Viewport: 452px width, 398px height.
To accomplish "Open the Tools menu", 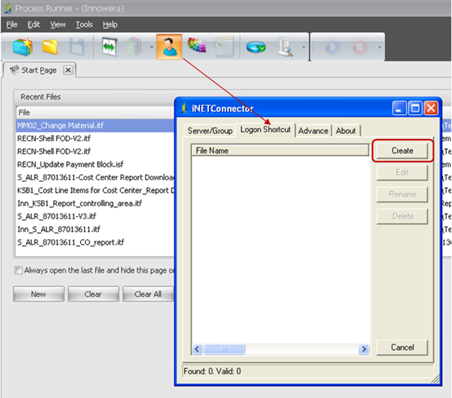I will coord(84,25).
